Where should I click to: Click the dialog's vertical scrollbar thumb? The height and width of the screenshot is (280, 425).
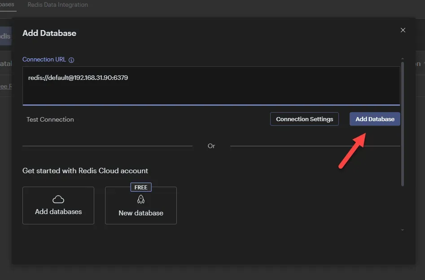[403, 124]
